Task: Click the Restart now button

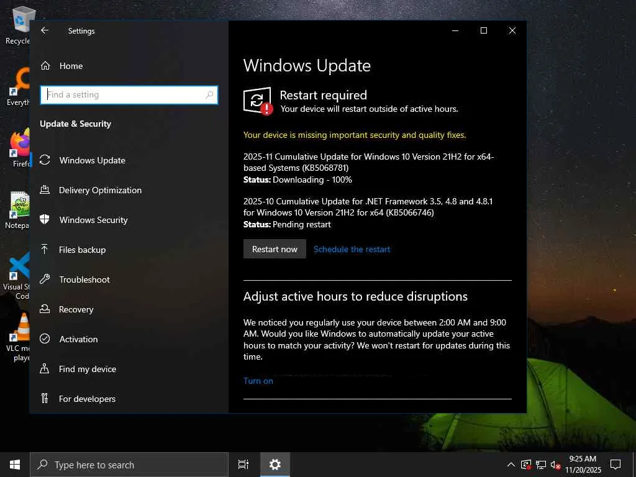Action: tap(275, 248)
